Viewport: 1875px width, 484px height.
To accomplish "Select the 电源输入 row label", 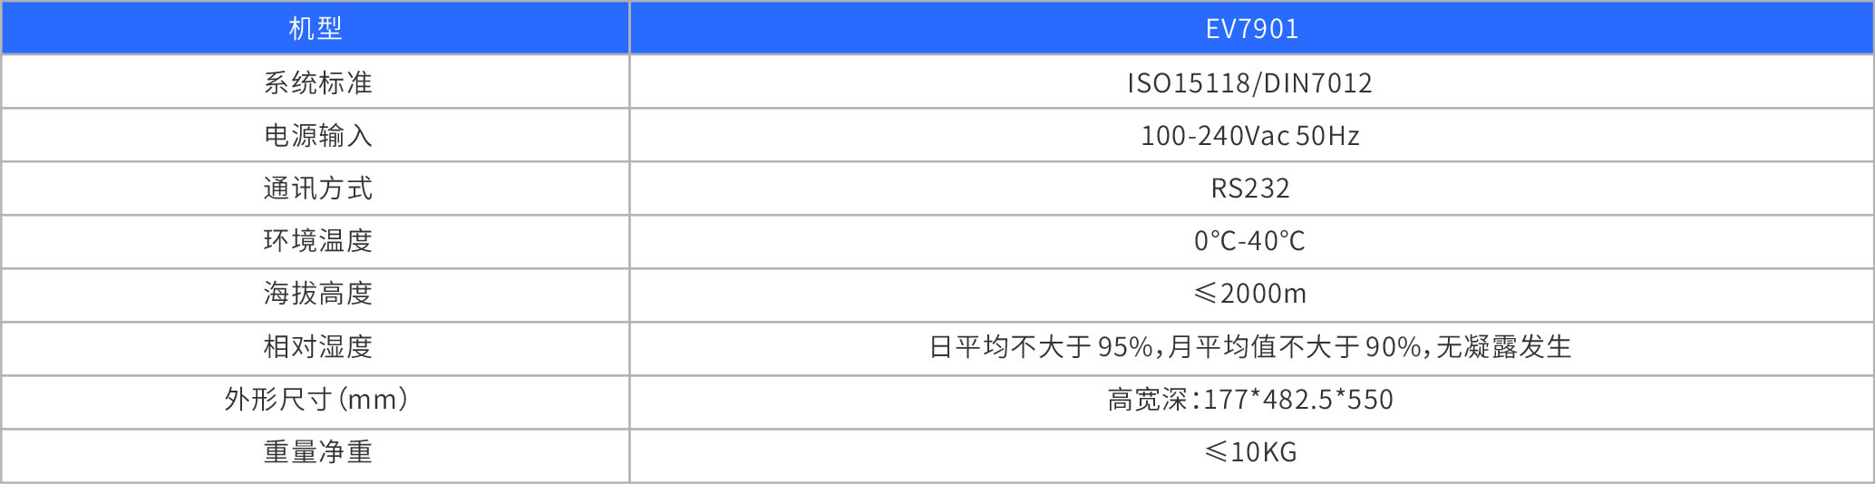I will tap(317, 135).
